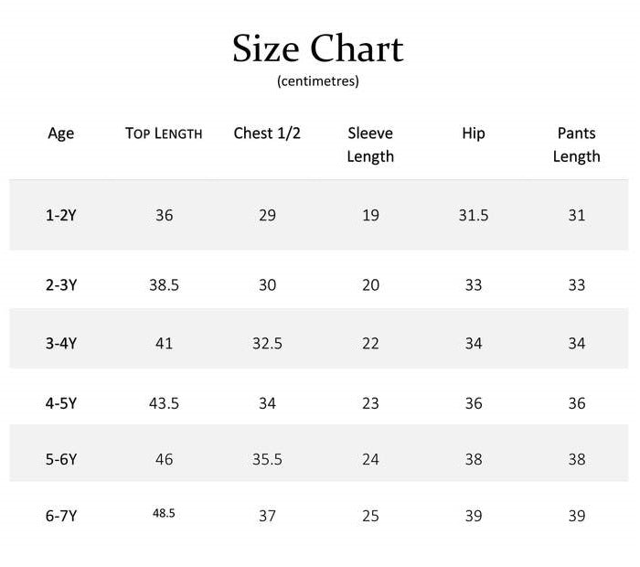
Task: Click the 4-5Y age row label
Action: click(61, 403)
